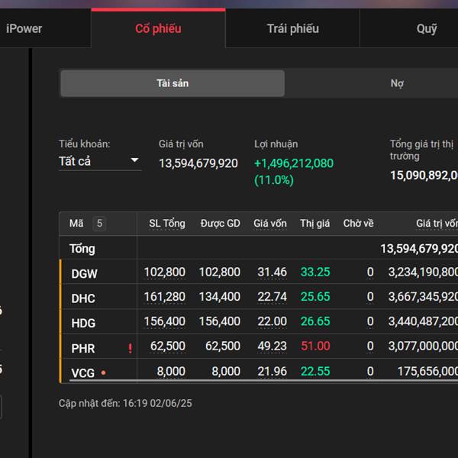This screenshot has width=458, height=458.
Task: Open the HDG stock row
Action: 260,321
